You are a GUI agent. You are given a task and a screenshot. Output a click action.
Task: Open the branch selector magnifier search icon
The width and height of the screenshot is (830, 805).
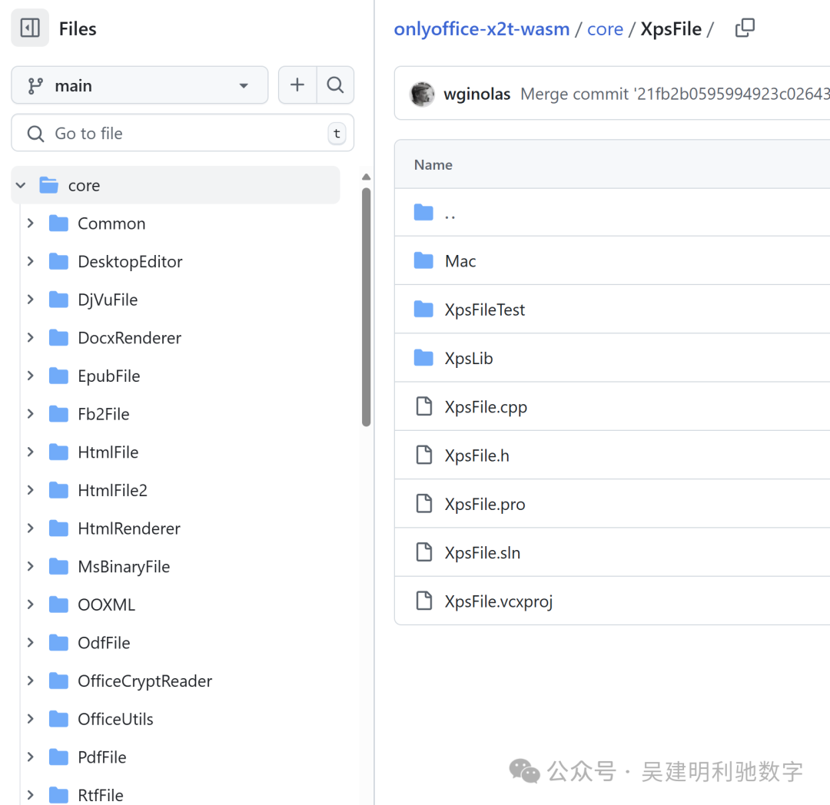click(335, 85)
